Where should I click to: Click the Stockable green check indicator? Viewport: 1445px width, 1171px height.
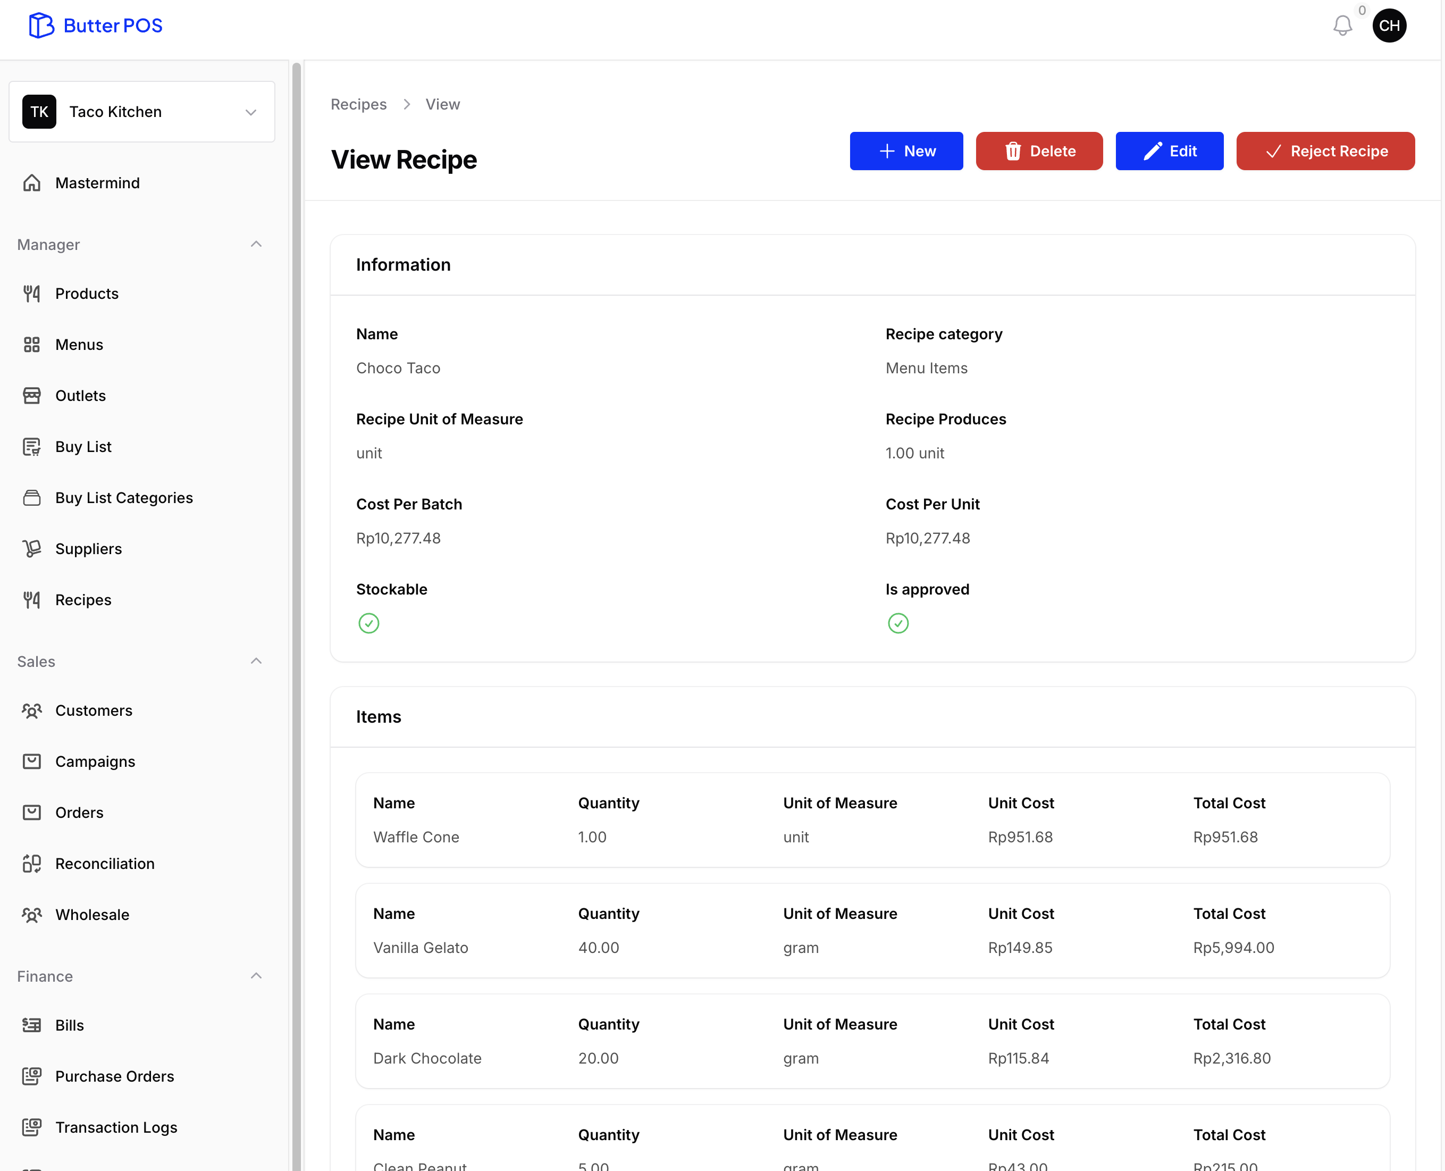[369, 623]
